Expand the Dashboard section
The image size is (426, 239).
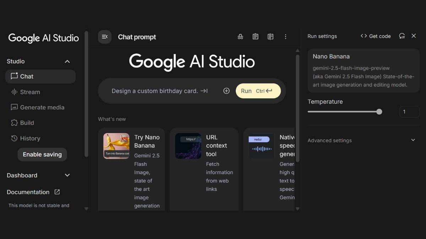[67, 175]
